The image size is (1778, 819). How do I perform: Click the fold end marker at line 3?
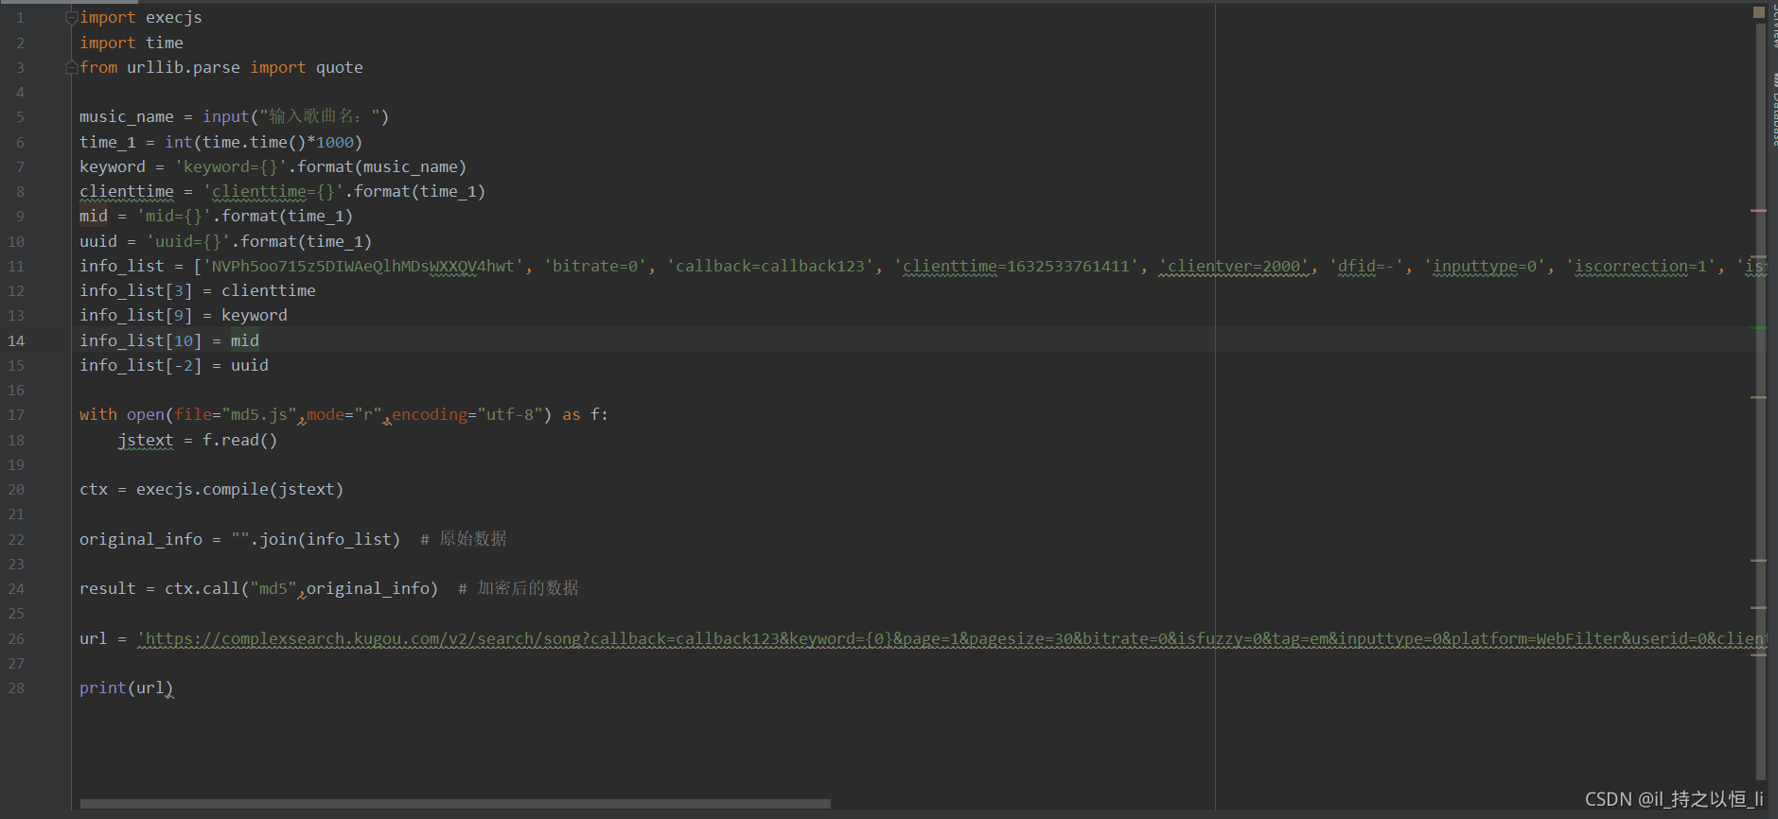click(71, 67)
